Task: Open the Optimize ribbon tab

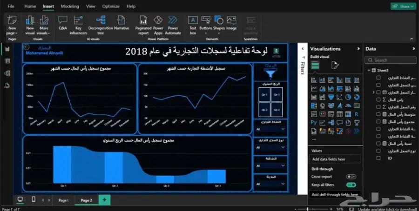Action: 111,7
